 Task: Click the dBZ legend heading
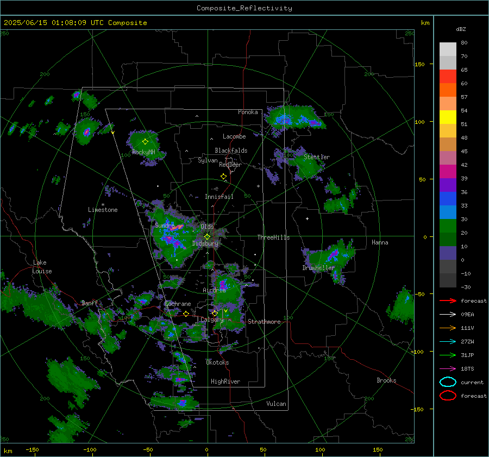461,29
